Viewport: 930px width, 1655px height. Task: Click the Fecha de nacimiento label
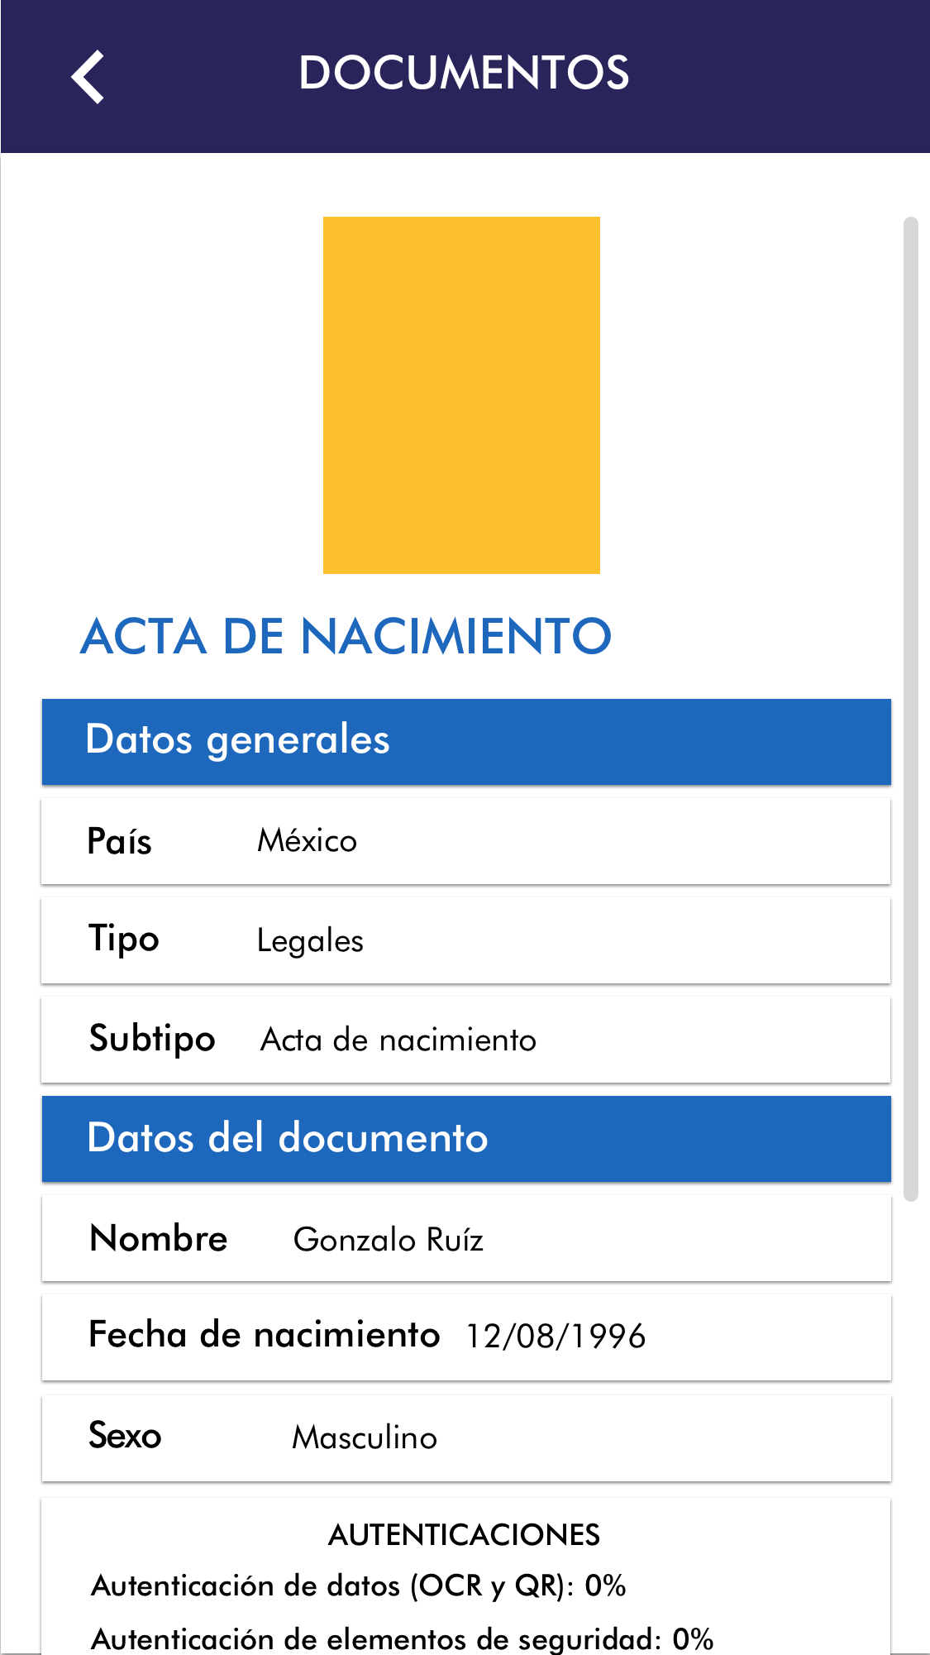click(x=265, y=1336)
